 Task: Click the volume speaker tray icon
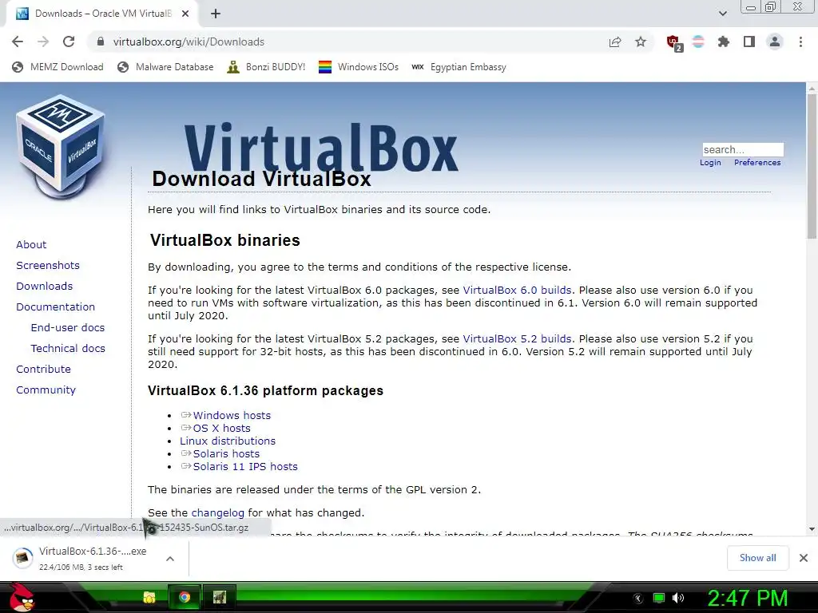[678, 598]
